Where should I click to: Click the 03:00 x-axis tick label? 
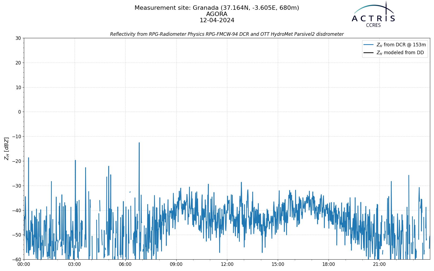point(75,264)
